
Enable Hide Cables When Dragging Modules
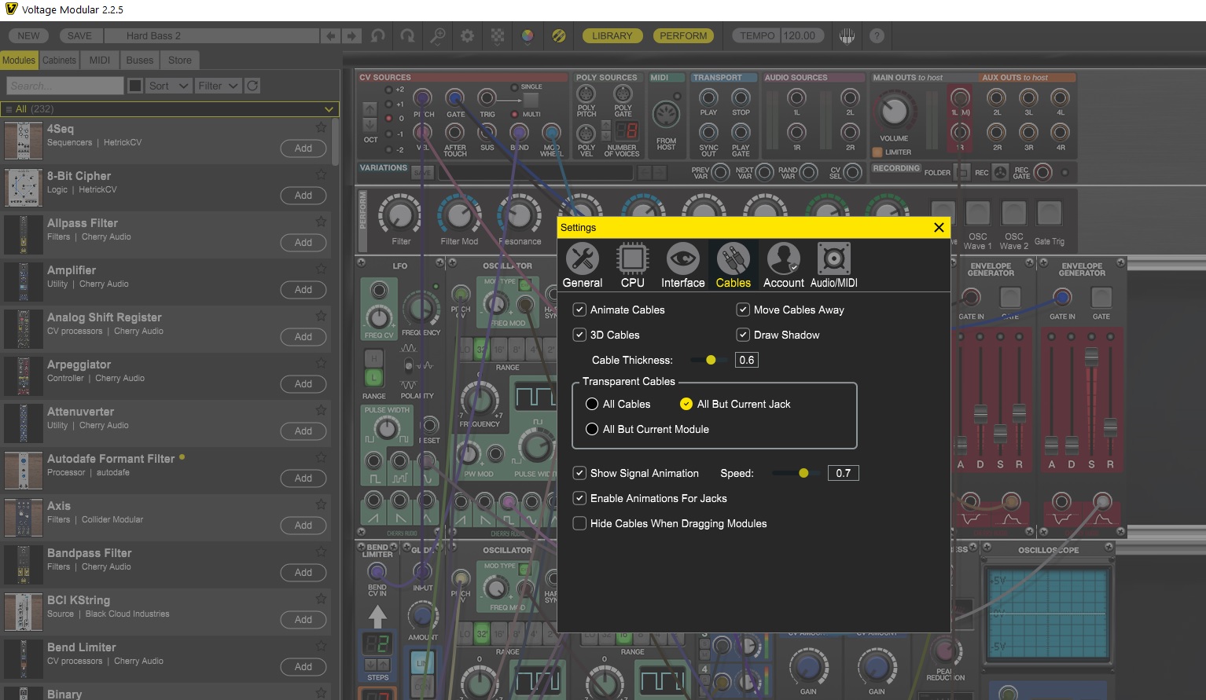coord(579,523)
